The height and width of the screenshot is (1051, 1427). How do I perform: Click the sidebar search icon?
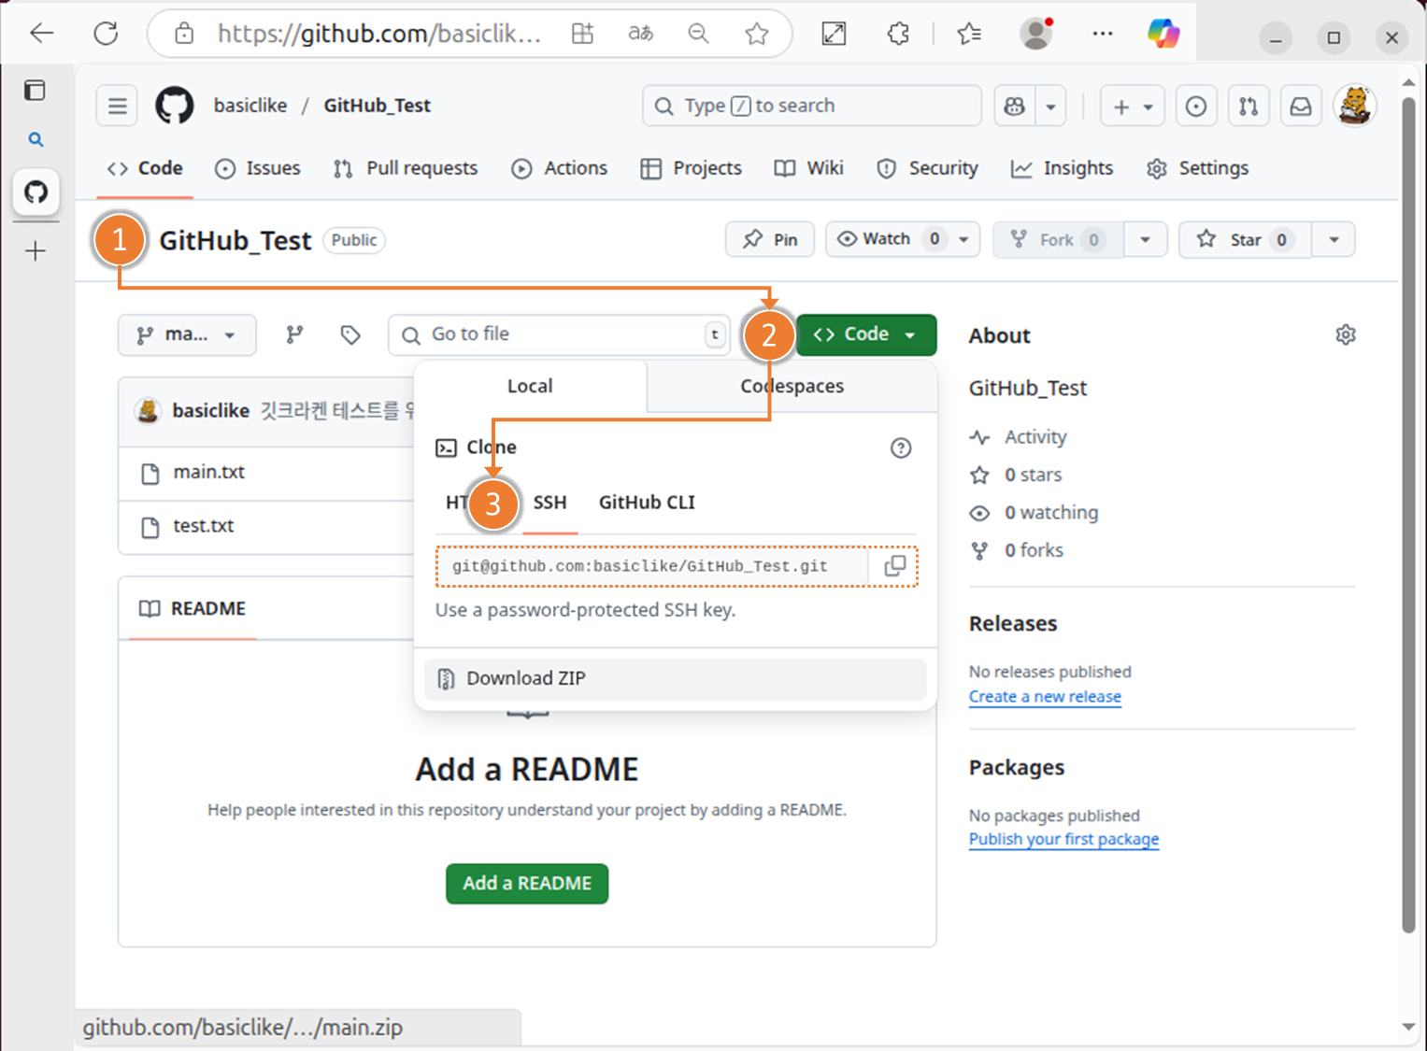pyautogui.click(x=36, y=140)
